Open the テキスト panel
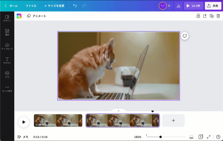The image size is (223, 141). 7,60
